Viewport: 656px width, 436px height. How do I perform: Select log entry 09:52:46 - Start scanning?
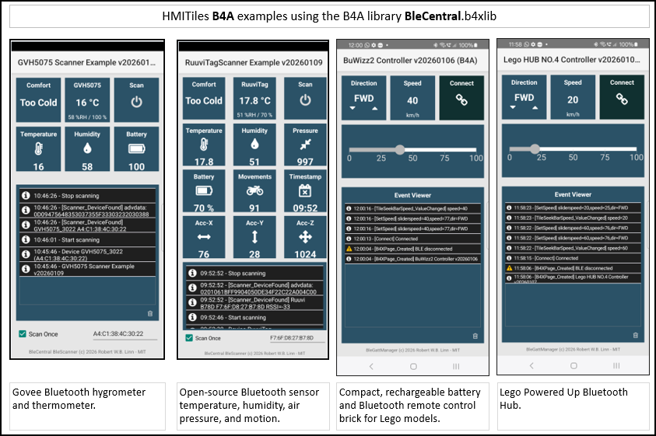pos(254,317)
